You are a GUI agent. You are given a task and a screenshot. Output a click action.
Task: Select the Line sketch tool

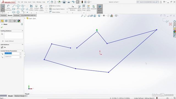click(x=13, y=6)
